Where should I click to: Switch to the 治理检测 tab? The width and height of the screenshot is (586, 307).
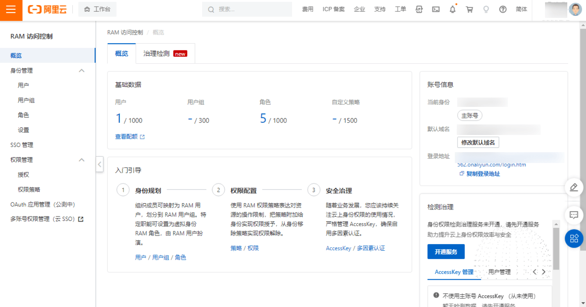point(165,53)
